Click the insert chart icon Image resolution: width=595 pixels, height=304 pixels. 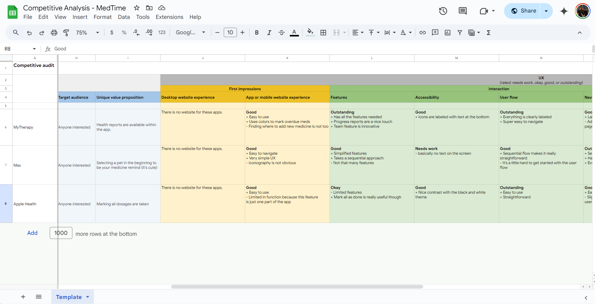pos(447,33)
